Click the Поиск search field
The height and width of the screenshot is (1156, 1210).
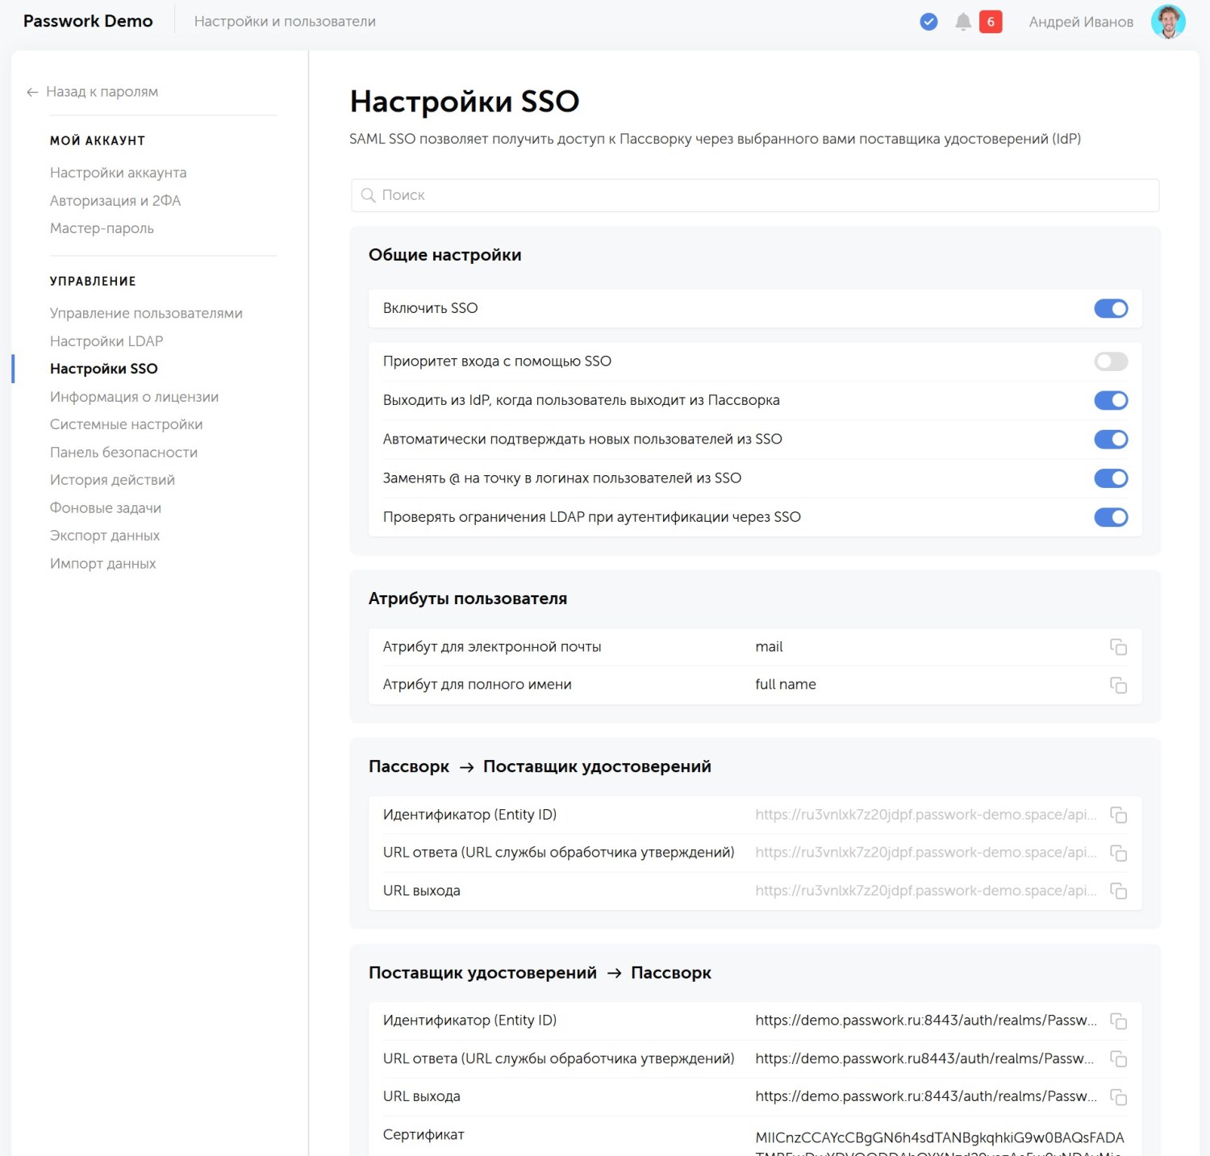pyautogui.click(x=755, y=195)
